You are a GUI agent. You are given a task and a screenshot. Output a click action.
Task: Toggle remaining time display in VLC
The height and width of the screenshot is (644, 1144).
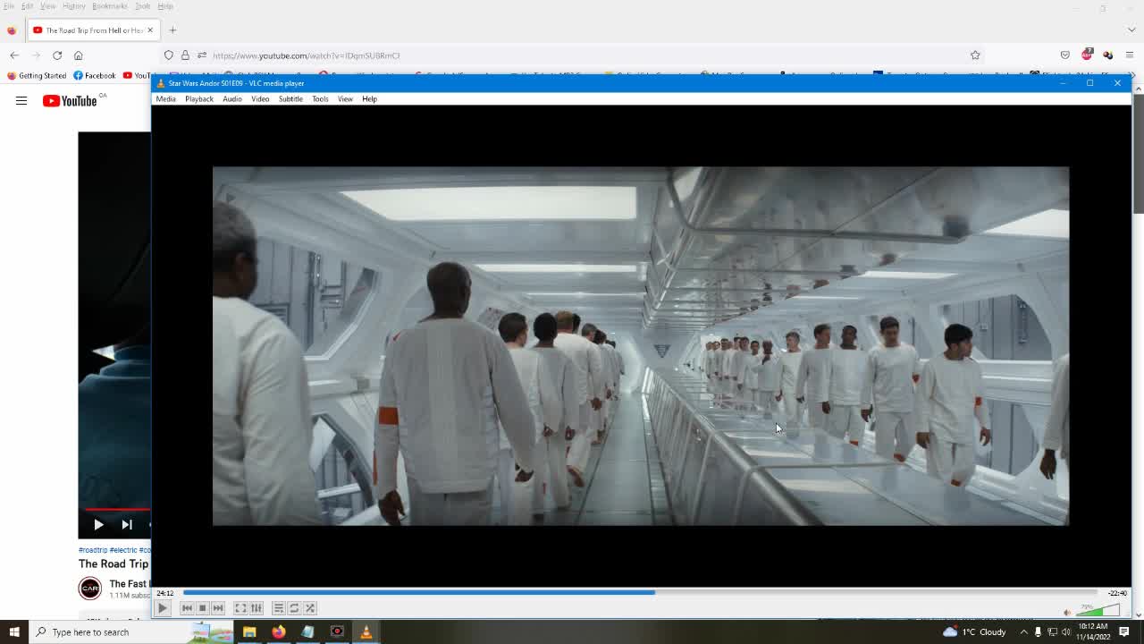tap(1117, 593)
